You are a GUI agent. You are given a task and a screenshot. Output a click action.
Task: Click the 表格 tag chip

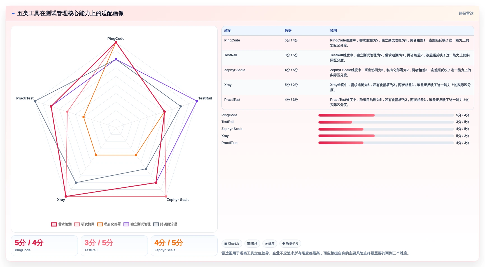click(252, 244)
